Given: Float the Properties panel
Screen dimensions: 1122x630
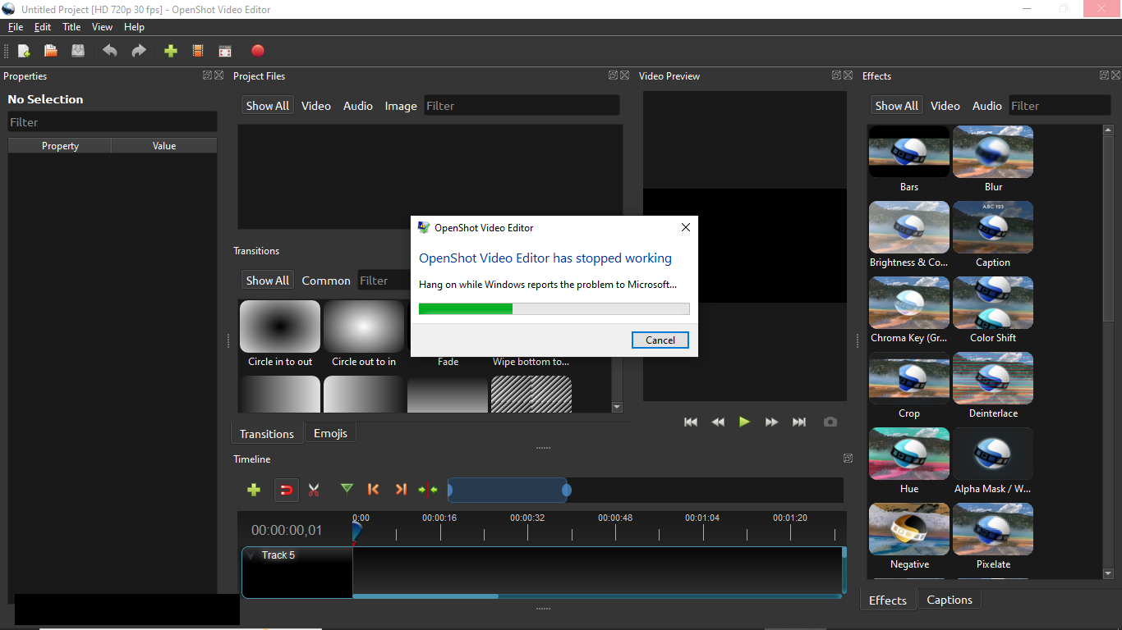Looking at the screenshot, I should click(x=208, y=75).
